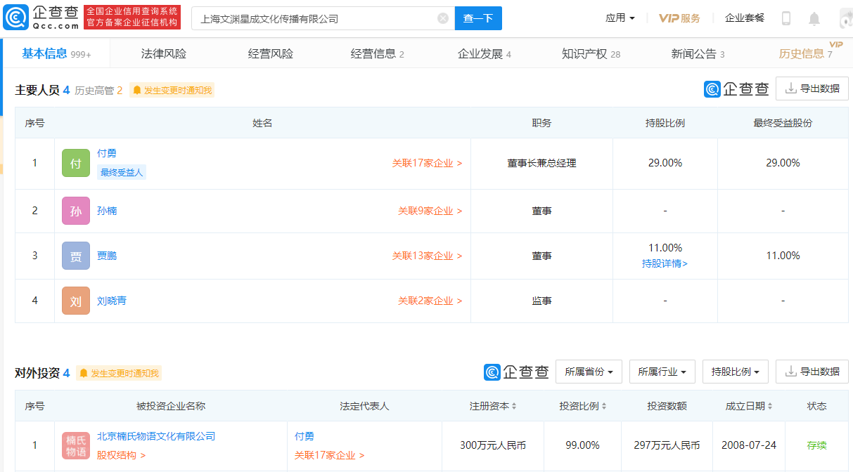Click the clear (×) icon inside the search box
Viewport: 853px width, 472px height.
pyautogui.click(x=442, y=18)
